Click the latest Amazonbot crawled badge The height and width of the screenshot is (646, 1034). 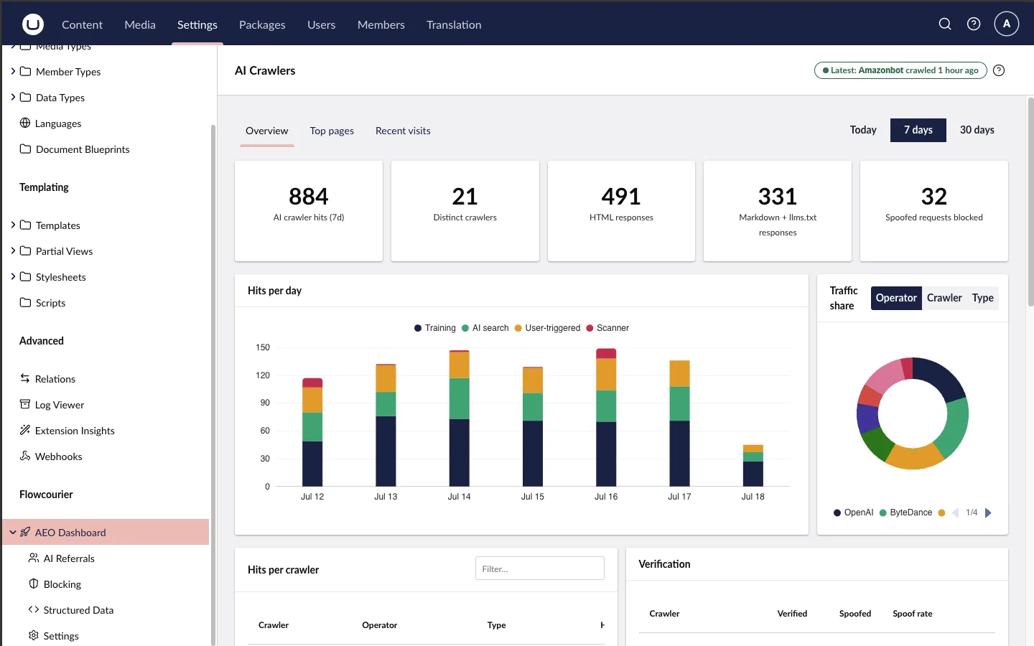click(x=900, y=70)
